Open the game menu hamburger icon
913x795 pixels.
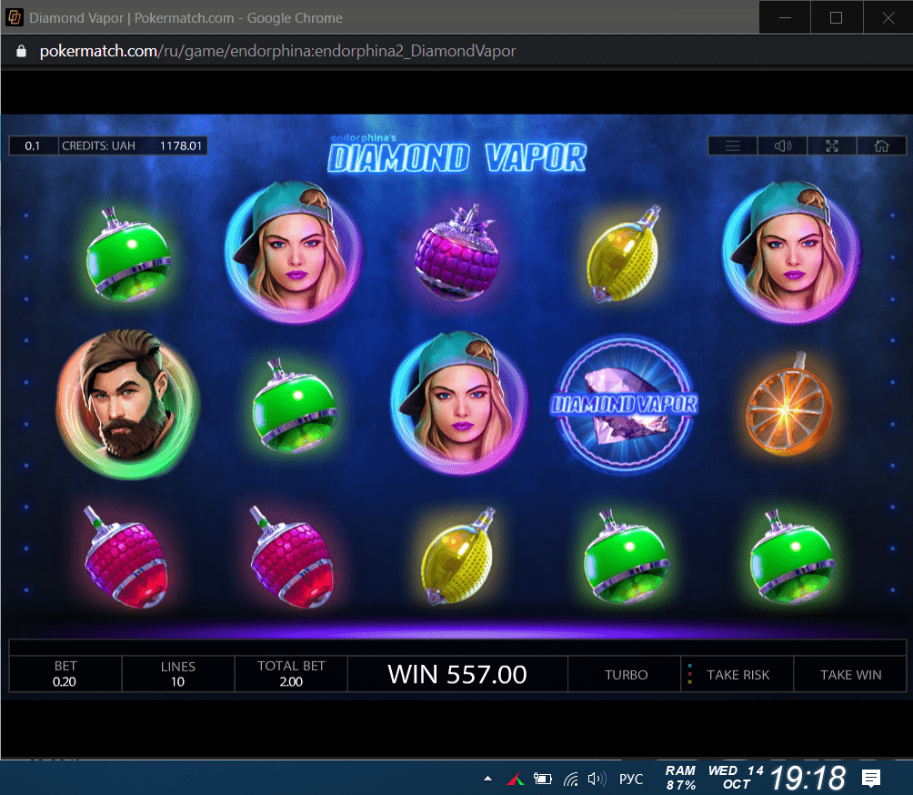[x=733, y=146]
